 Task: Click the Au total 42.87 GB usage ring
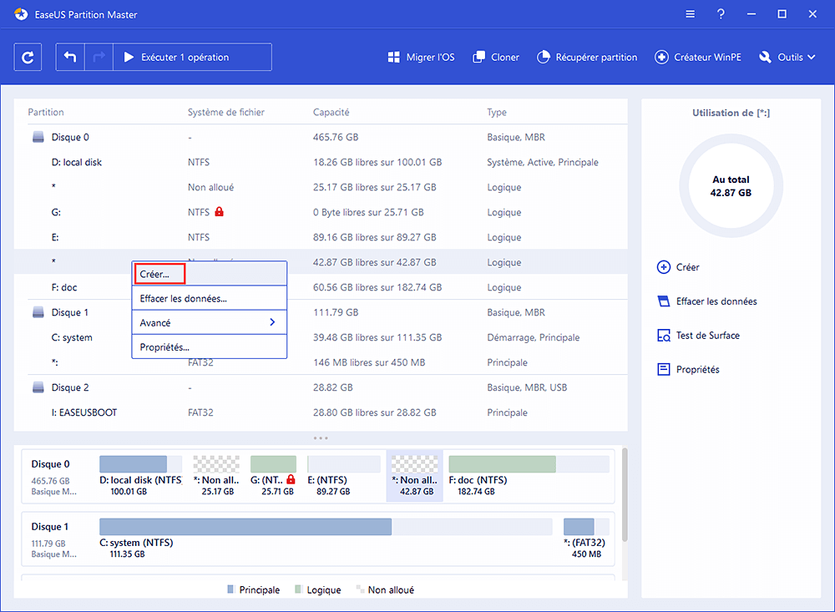click(x=731, y=186)
